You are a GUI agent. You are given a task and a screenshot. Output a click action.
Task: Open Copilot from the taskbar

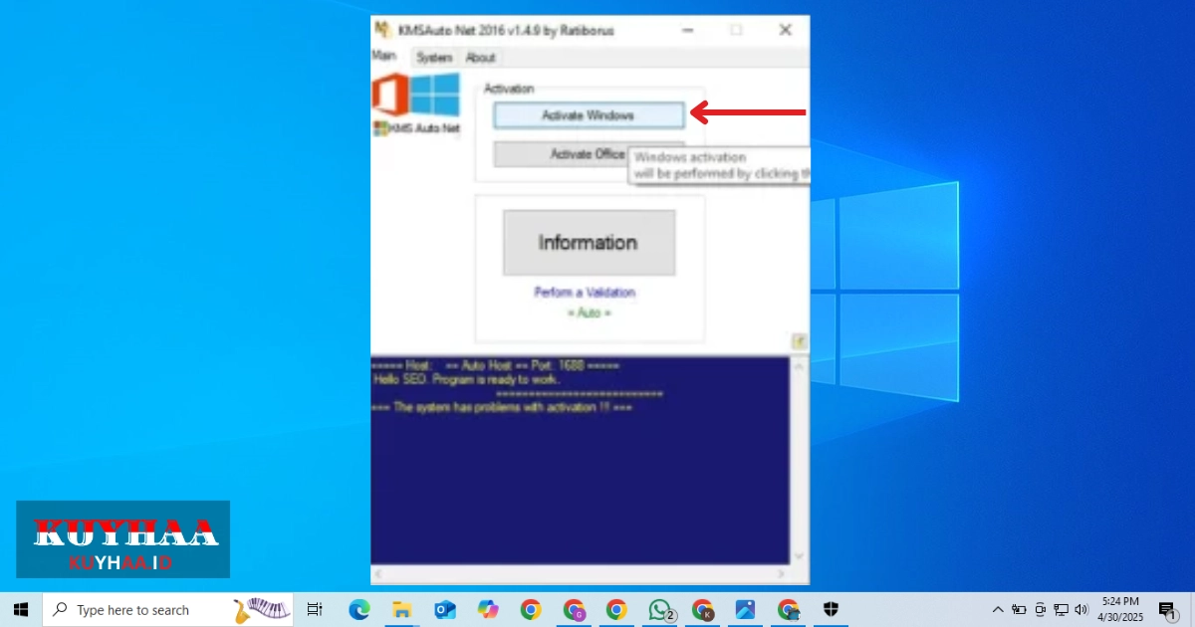[487, 609]
